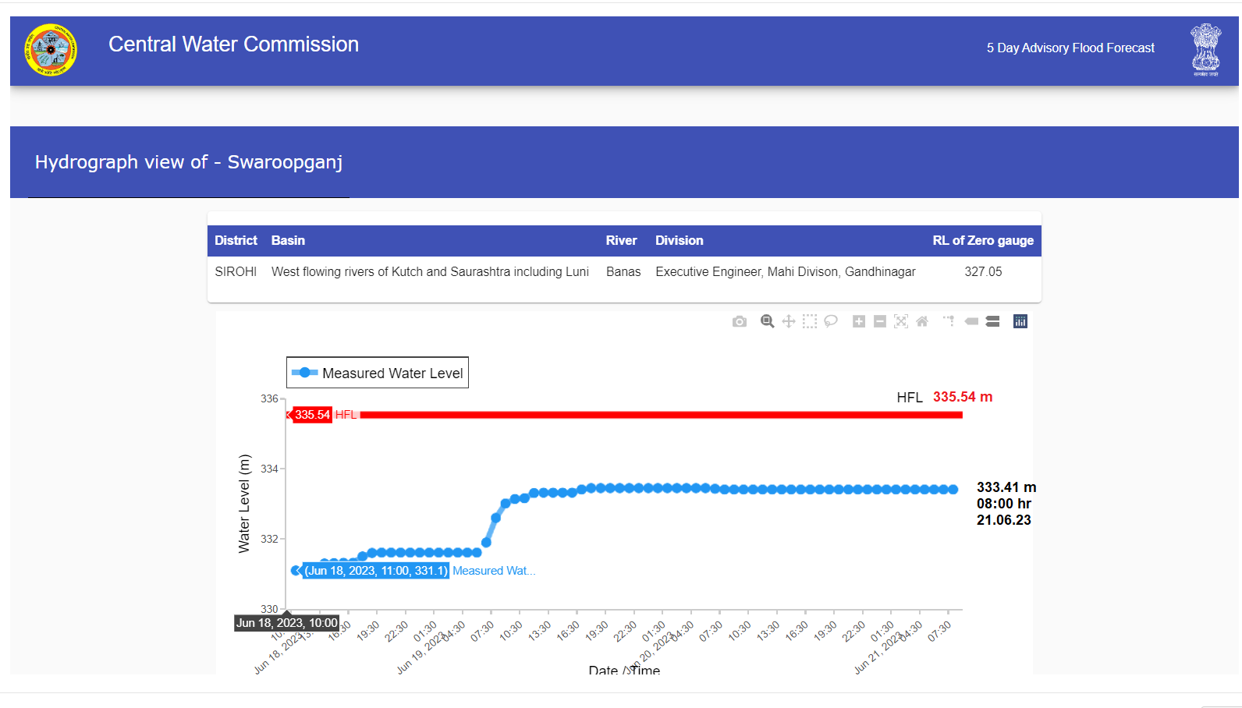The width and height of the screenshot is (1242, 708).
Task: Activate the Pan tool
Action: pyautogui.click(x=789, y=321)
